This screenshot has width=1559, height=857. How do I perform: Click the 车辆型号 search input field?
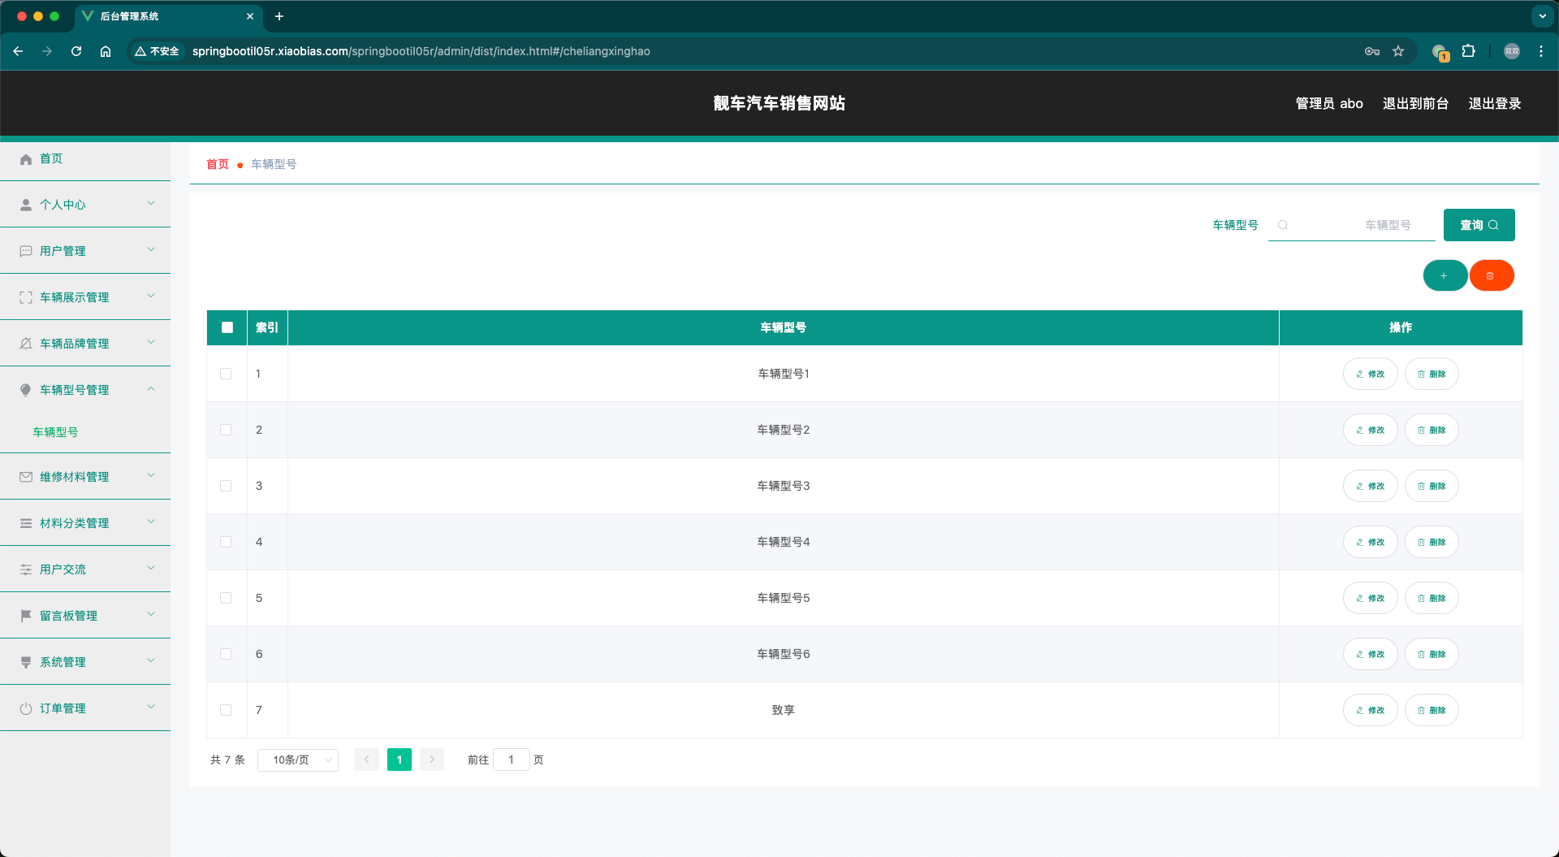point(1352,225)
